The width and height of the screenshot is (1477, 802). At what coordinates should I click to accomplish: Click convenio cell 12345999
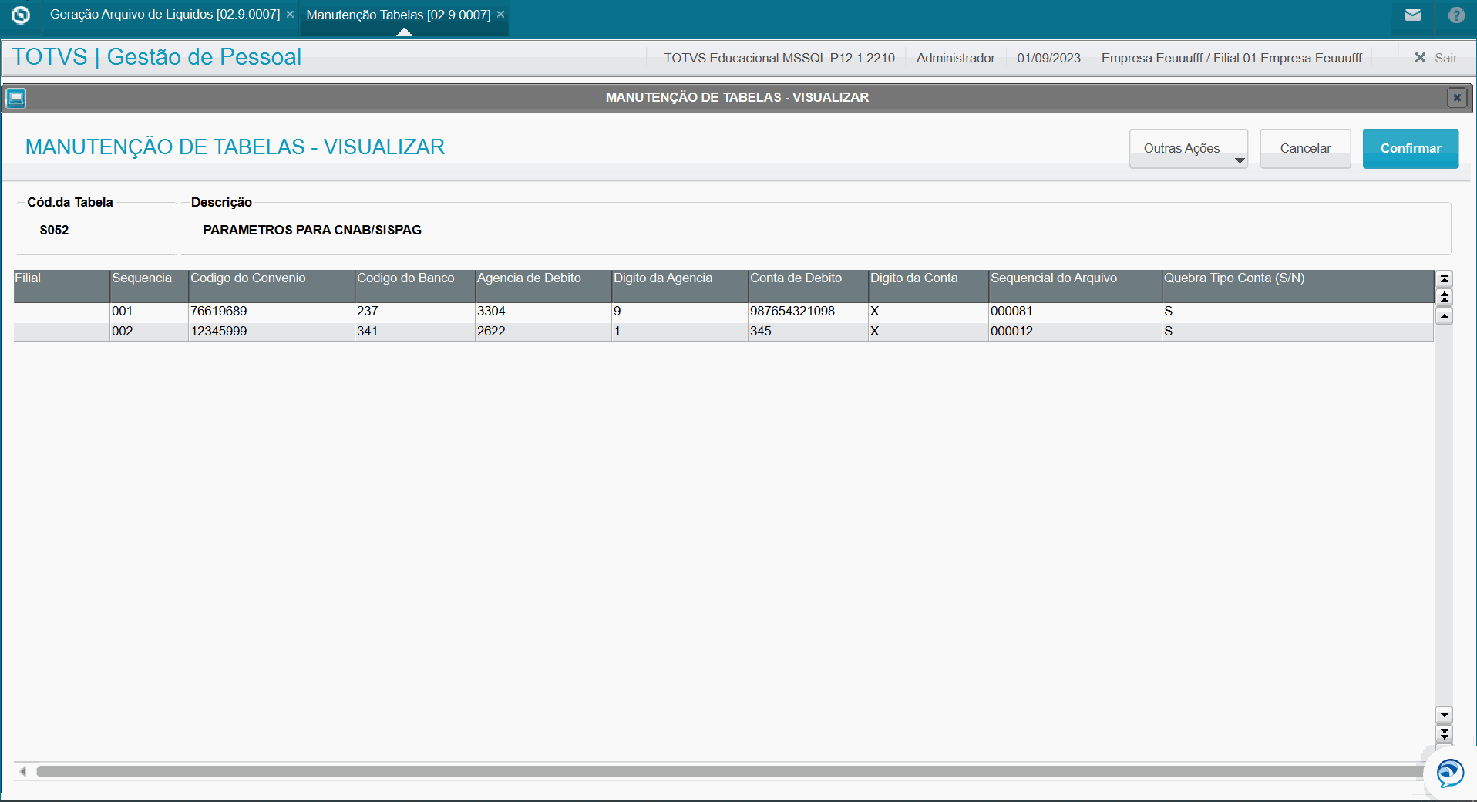271,332
